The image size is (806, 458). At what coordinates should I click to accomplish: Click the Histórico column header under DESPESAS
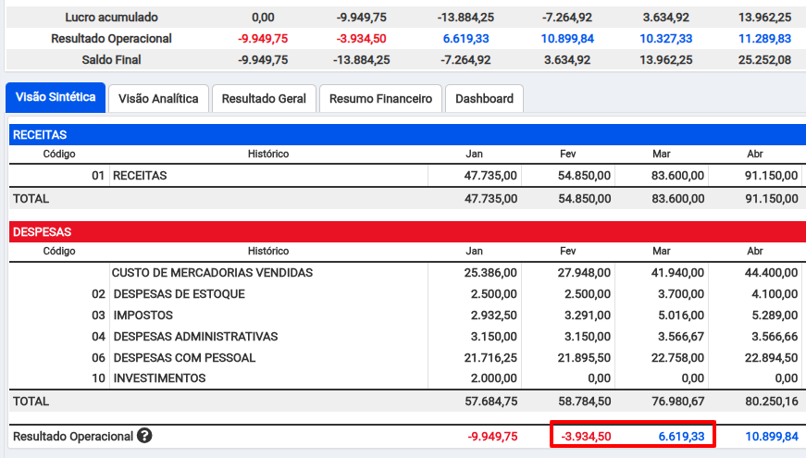[268, 251]
